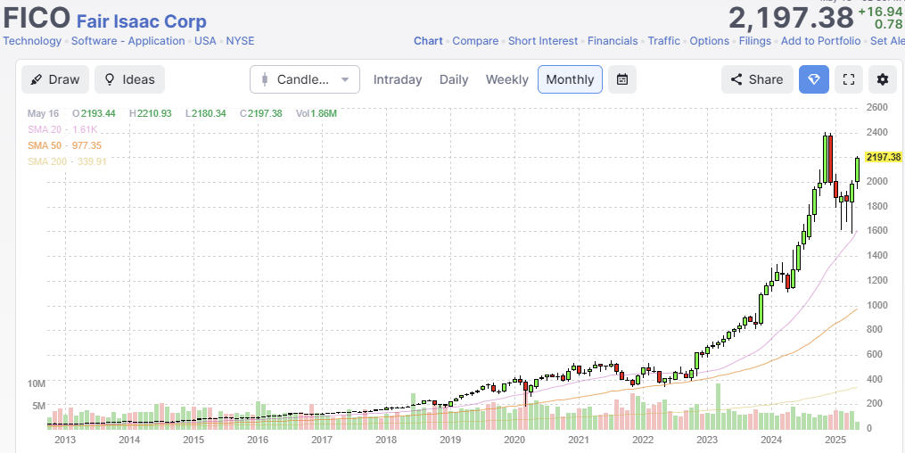
Task: Click the 2400 price axis label
Action: tap(876, 133)
